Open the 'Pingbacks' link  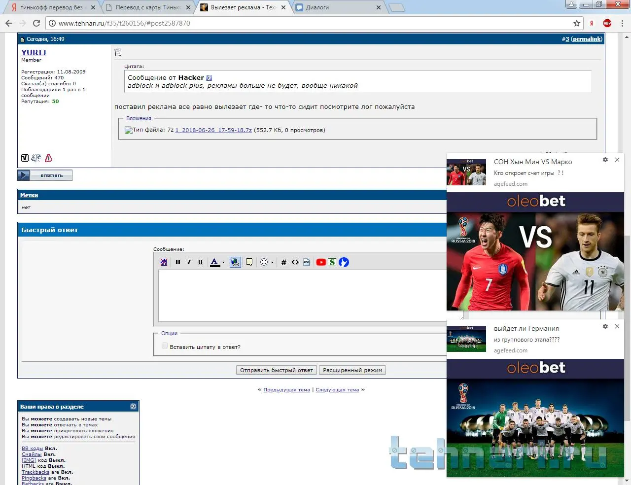(x=34, y=478)
